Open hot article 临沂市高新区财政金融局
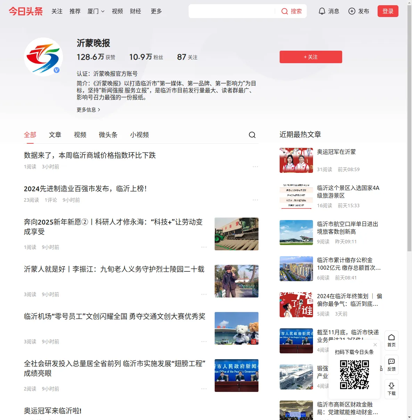Viewport: 412px width, 420px height. pos(347,408)
